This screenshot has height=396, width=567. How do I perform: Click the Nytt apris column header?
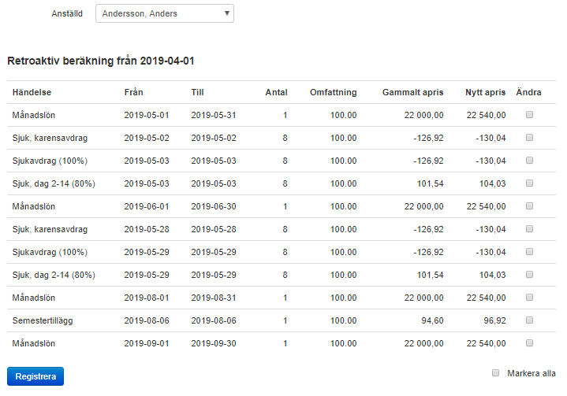(485, 92)
